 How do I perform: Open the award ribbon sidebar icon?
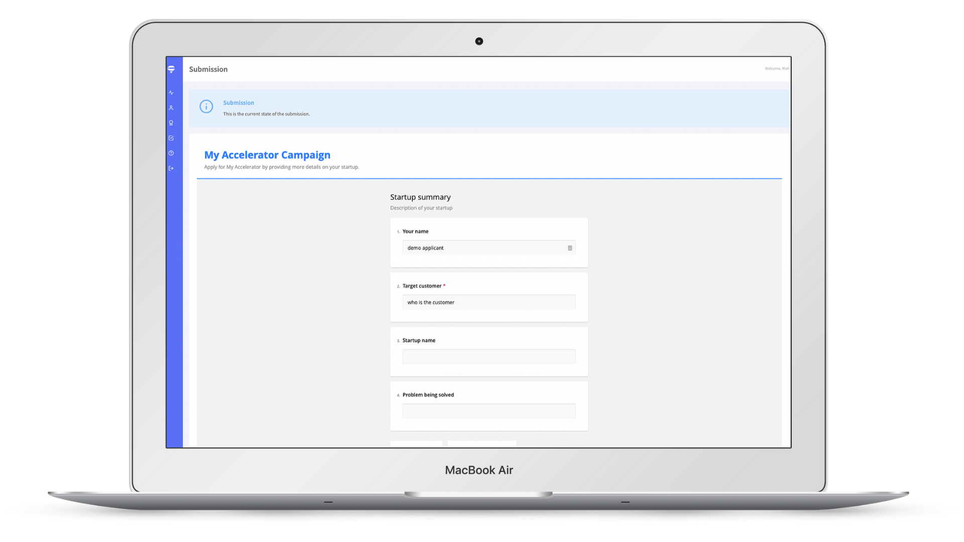click(171, 123)
